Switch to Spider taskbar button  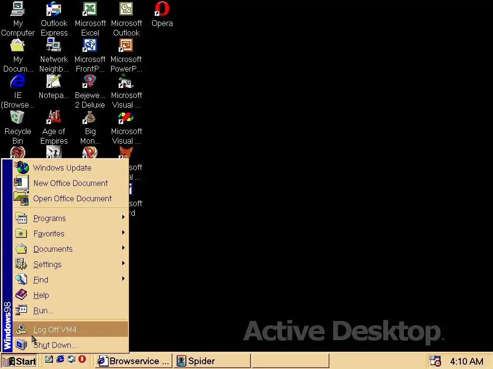click(x=212, y=361)
